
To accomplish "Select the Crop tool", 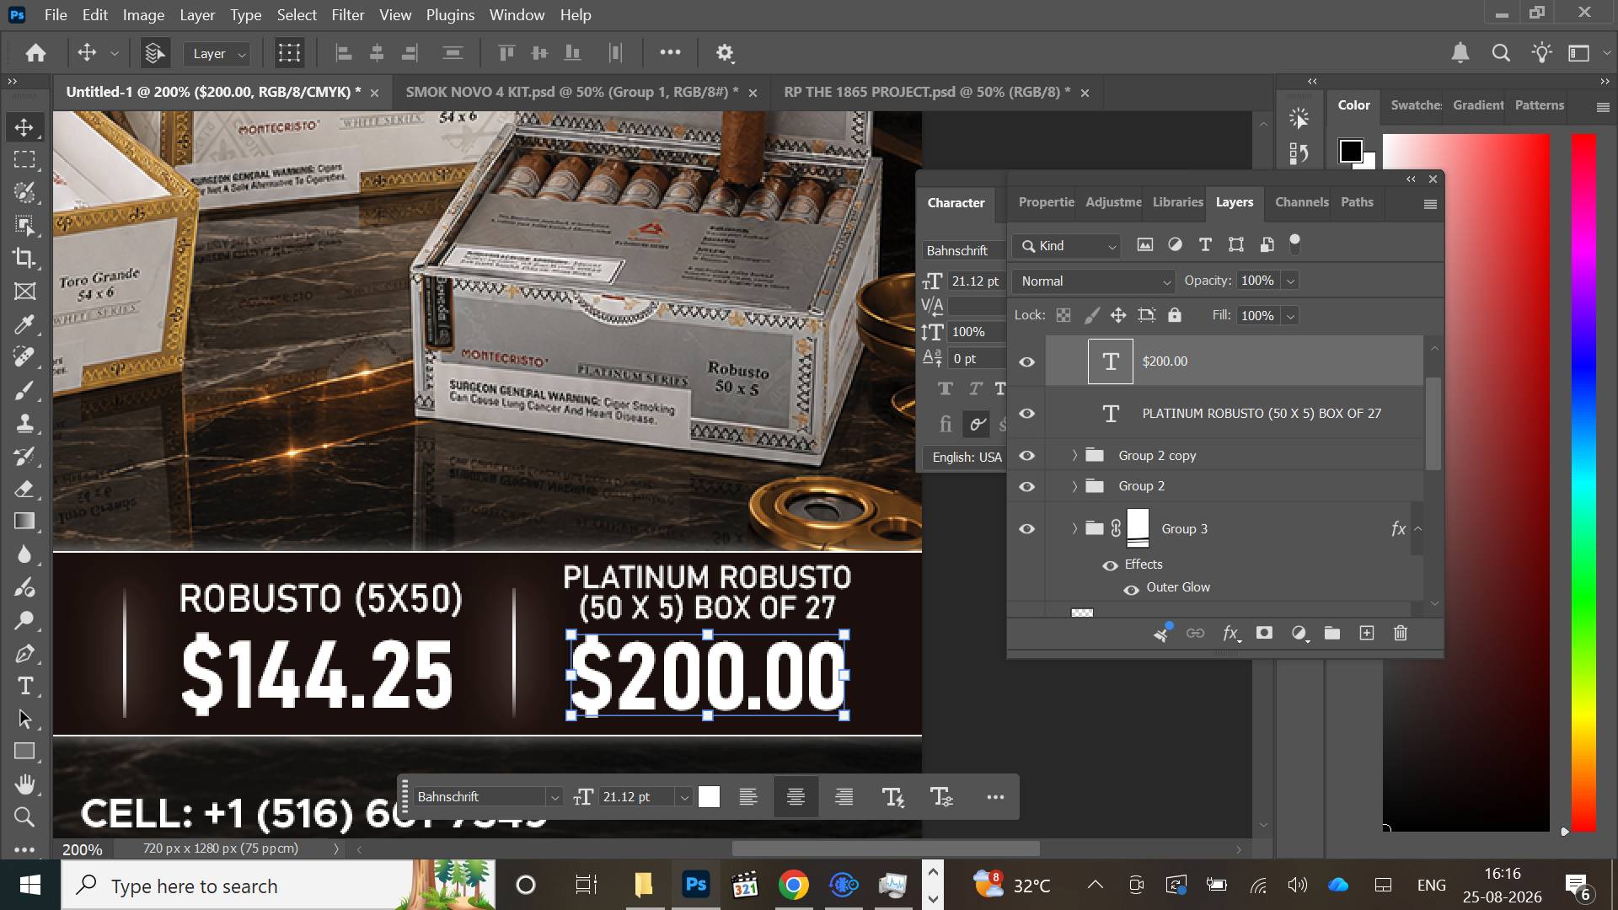I will coord(24,258).
